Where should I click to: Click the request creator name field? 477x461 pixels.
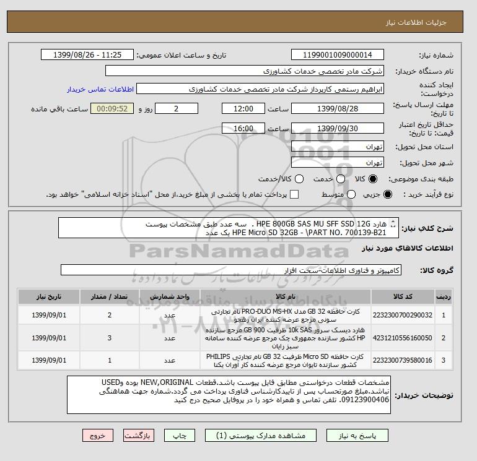[260, 89]
